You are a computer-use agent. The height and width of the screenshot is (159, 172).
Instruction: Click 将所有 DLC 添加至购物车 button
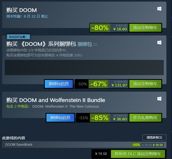point(138,154)
